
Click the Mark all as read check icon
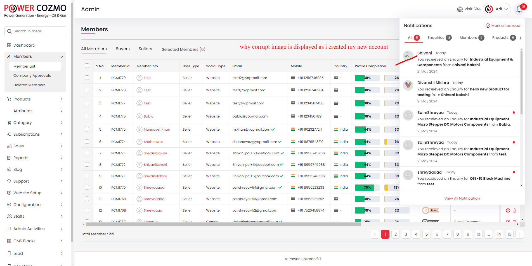(x=488, y=26)
